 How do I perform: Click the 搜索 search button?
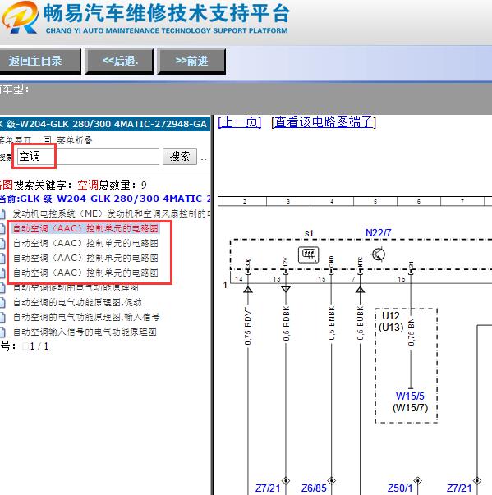(180, 156)
